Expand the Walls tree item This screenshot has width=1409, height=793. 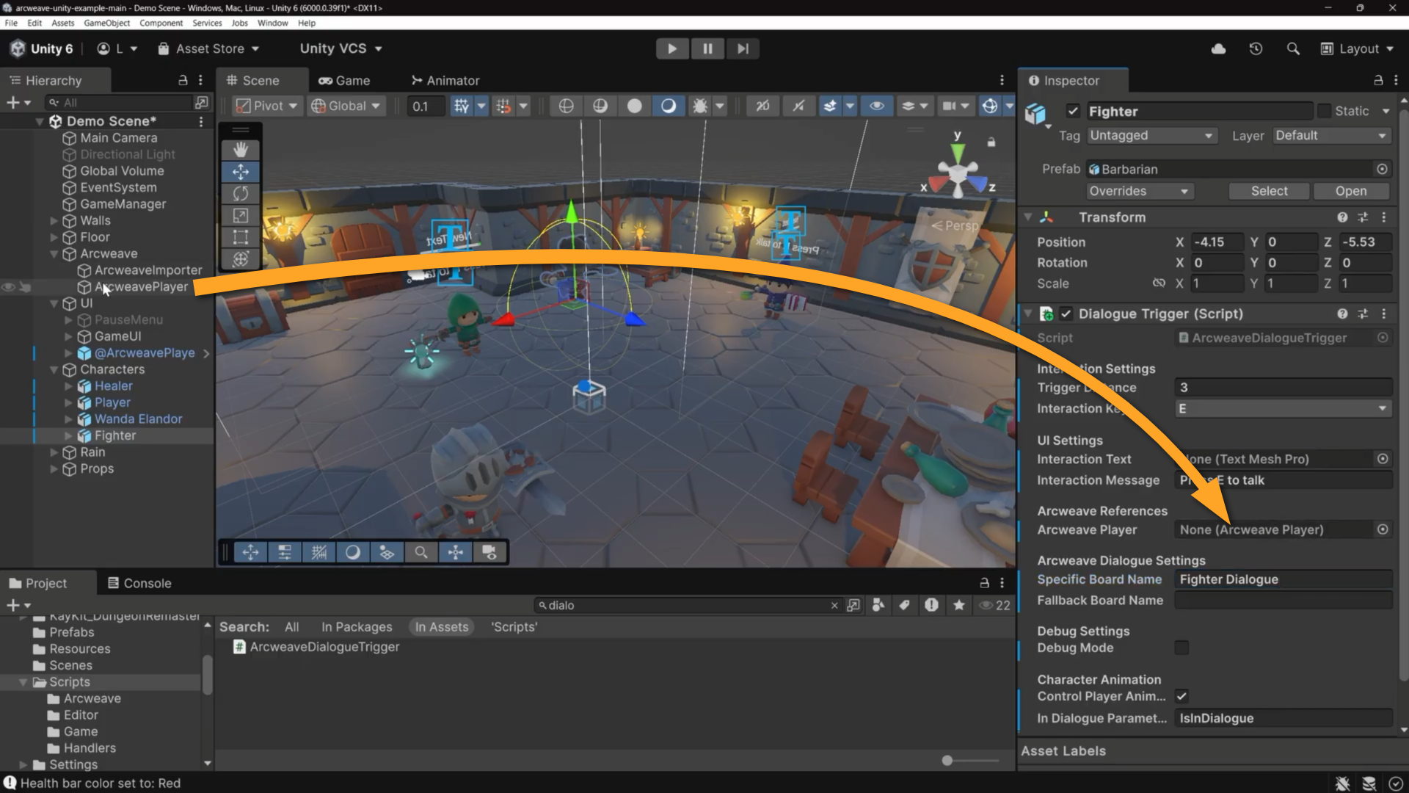click(54, 220)
